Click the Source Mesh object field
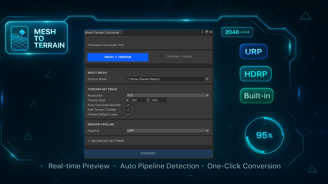 (168, 79)
